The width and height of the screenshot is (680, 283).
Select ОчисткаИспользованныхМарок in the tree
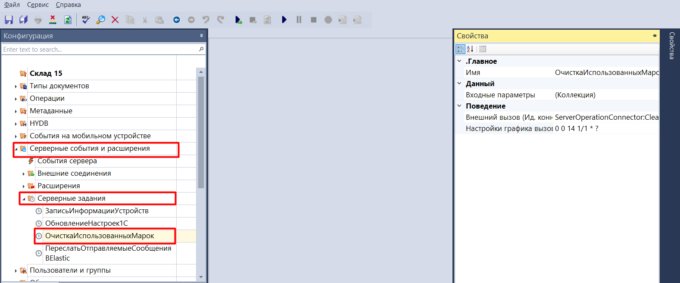(x=100, y=236)
